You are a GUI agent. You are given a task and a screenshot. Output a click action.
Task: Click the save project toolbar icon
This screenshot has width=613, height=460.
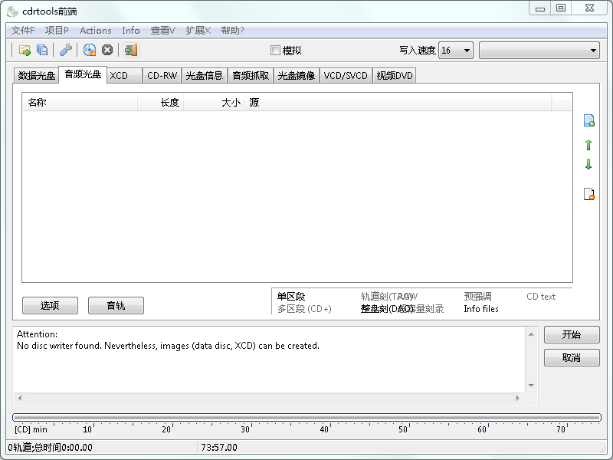tap(42, 51)
